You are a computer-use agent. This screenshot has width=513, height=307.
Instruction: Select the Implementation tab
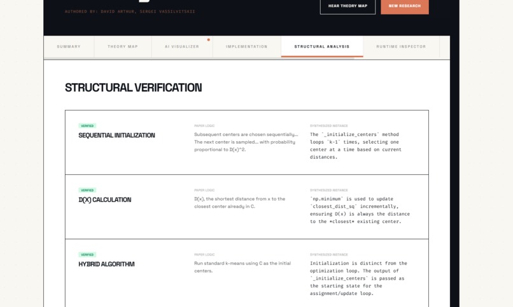(x=247, y=46)
